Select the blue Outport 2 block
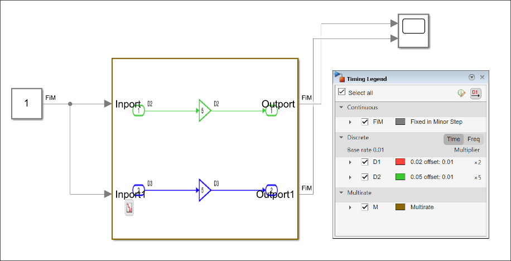Image resolution: width=511 pixels, height=261 pixels. (272, 190)
